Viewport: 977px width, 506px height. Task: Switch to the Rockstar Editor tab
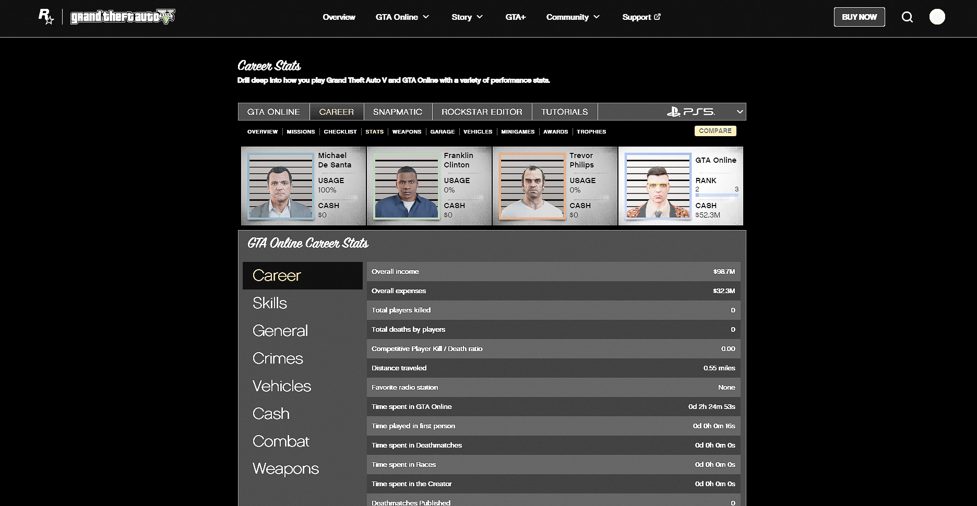tap(482, 112)
